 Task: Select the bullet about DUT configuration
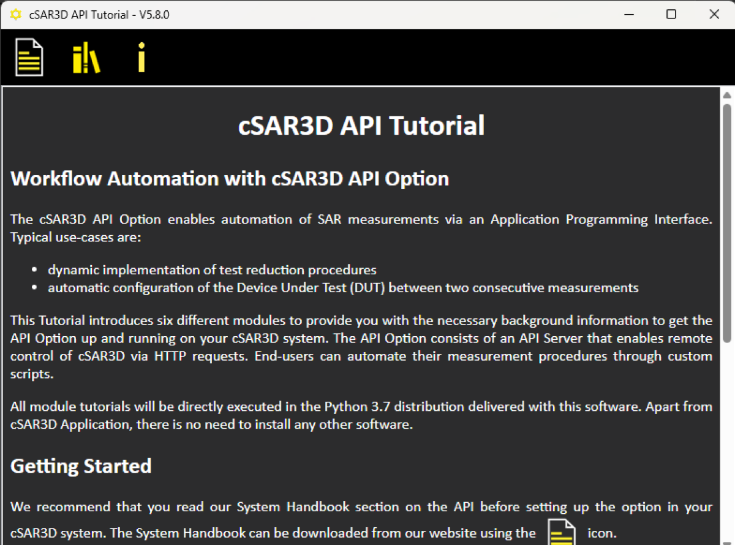[x=343, y=287]
